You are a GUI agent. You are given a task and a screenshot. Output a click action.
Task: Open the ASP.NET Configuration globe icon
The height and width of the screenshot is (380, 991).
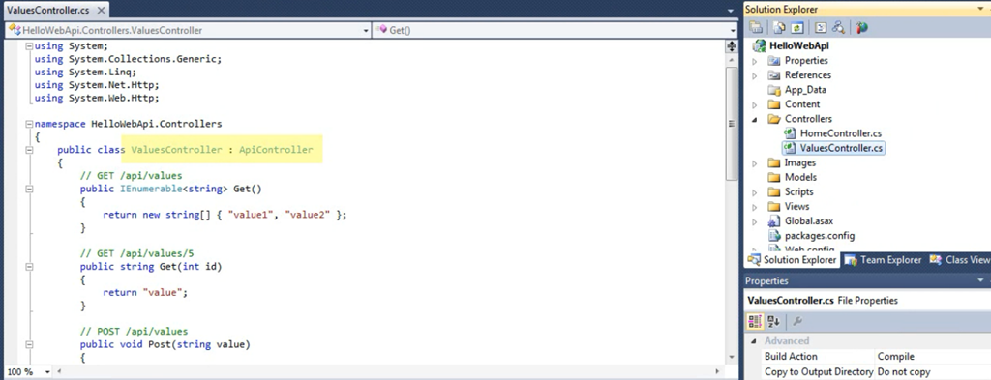(861, 28)
